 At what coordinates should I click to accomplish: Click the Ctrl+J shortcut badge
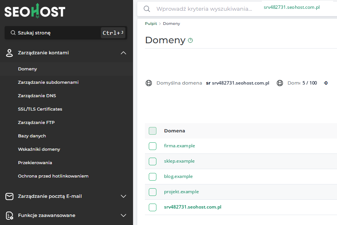point(113,33)
